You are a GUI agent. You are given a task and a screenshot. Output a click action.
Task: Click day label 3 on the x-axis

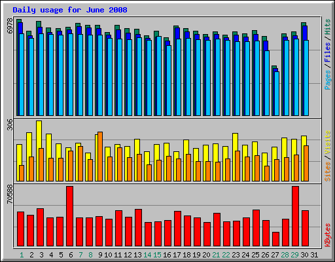[41, 255]
